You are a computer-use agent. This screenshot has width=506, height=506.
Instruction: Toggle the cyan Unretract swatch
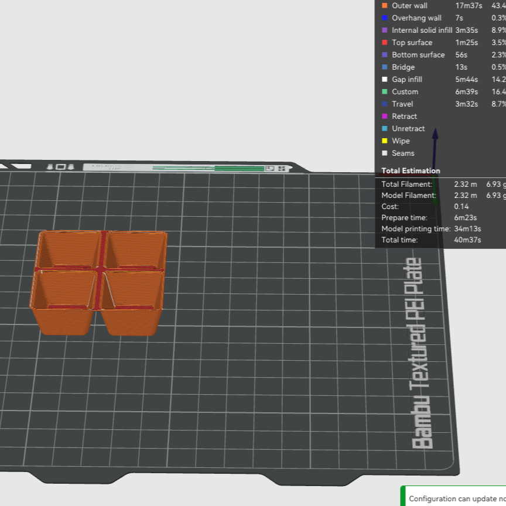384,128
